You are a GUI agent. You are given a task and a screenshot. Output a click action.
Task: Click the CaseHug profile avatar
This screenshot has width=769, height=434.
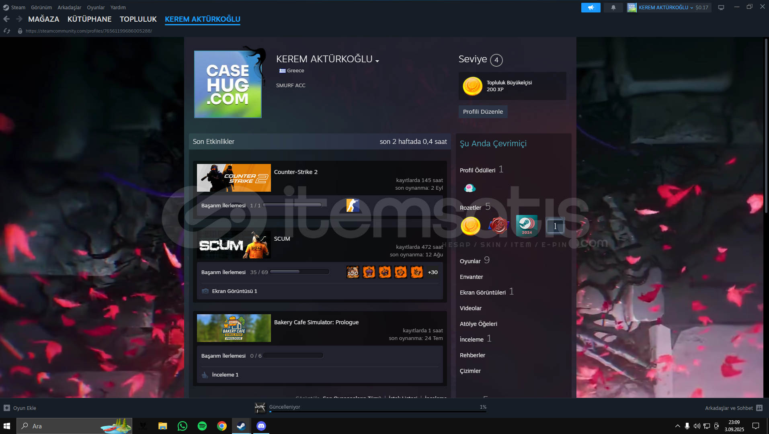pos(228,84)
